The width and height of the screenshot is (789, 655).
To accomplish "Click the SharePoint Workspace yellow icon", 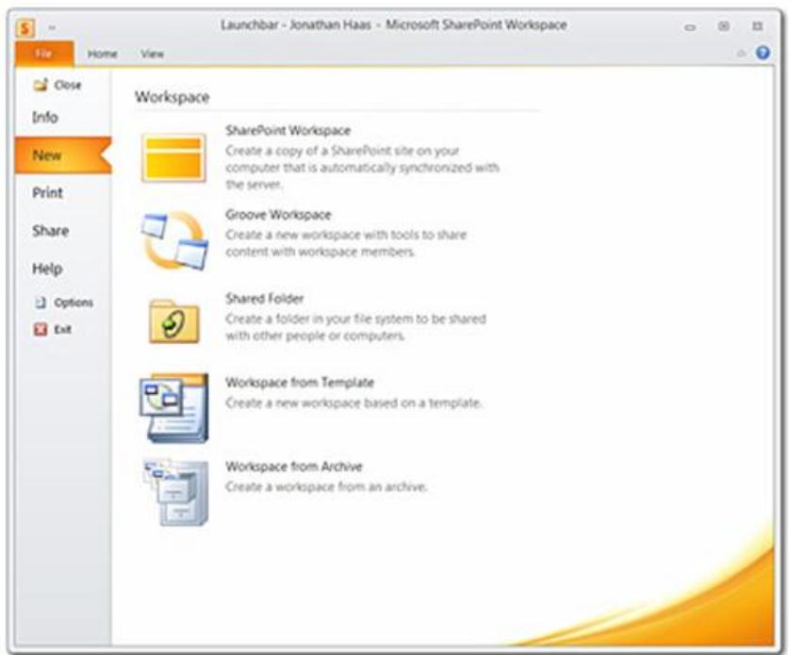I will [x=173, y=157].
